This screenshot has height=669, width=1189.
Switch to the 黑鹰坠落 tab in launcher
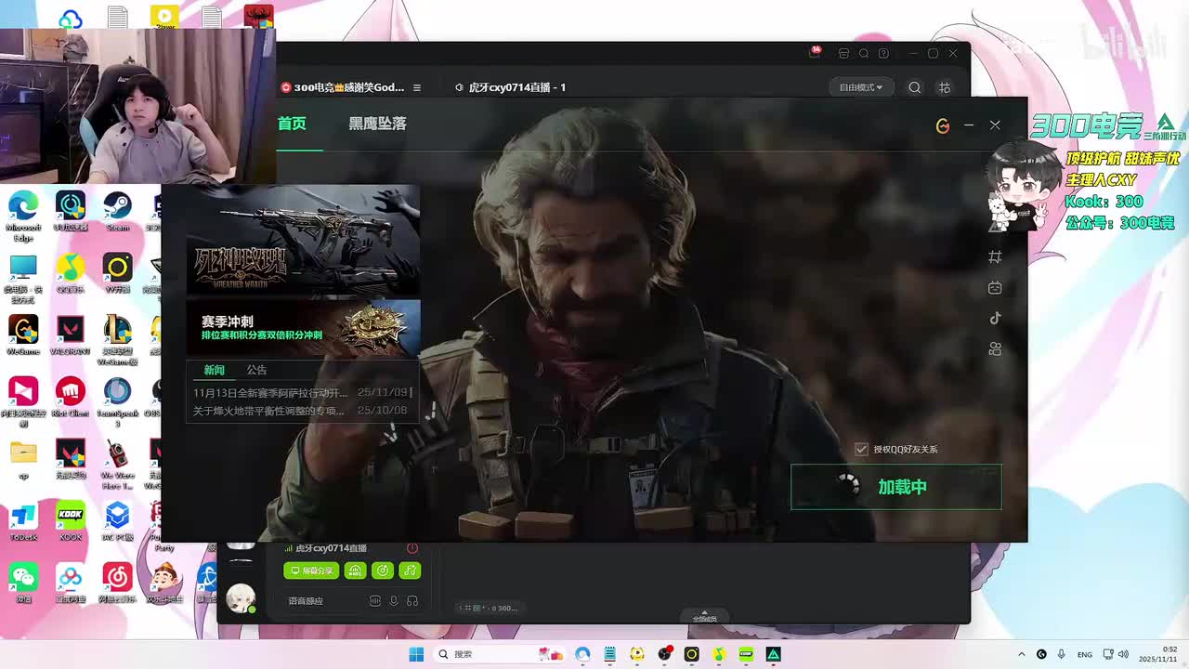[x=377, y=124]
